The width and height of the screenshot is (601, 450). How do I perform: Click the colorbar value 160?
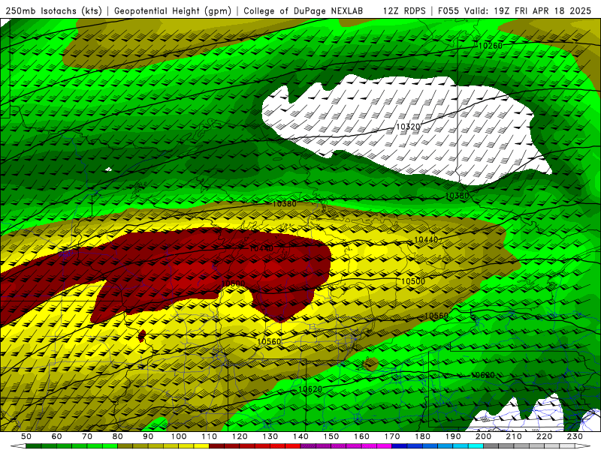(x=361, y=436)
